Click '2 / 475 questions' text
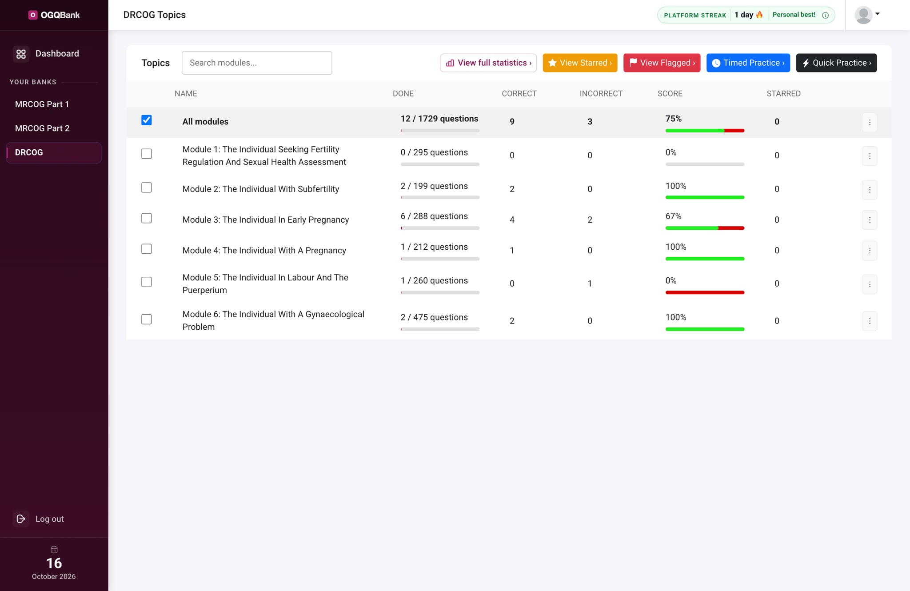This screenshot has width=910, height=591. click(x=434, y=317)
